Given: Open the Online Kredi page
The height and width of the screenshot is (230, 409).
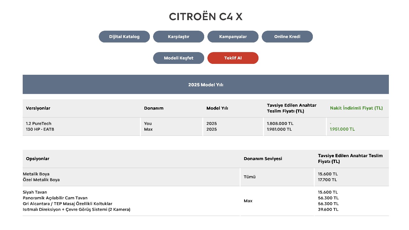Looking at the screenshot, I should [x=287, y=37].
